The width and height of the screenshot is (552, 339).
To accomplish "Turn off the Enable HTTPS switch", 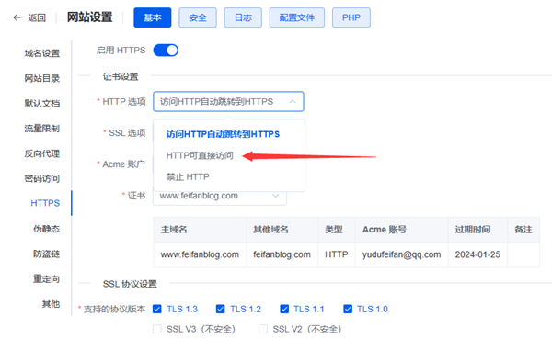I will [166, 51].
